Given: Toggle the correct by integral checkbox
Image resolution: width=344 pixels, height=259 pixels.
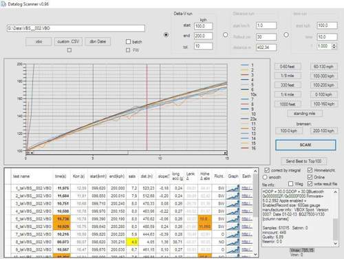Looking at the screenshot, I should (267, 170).
